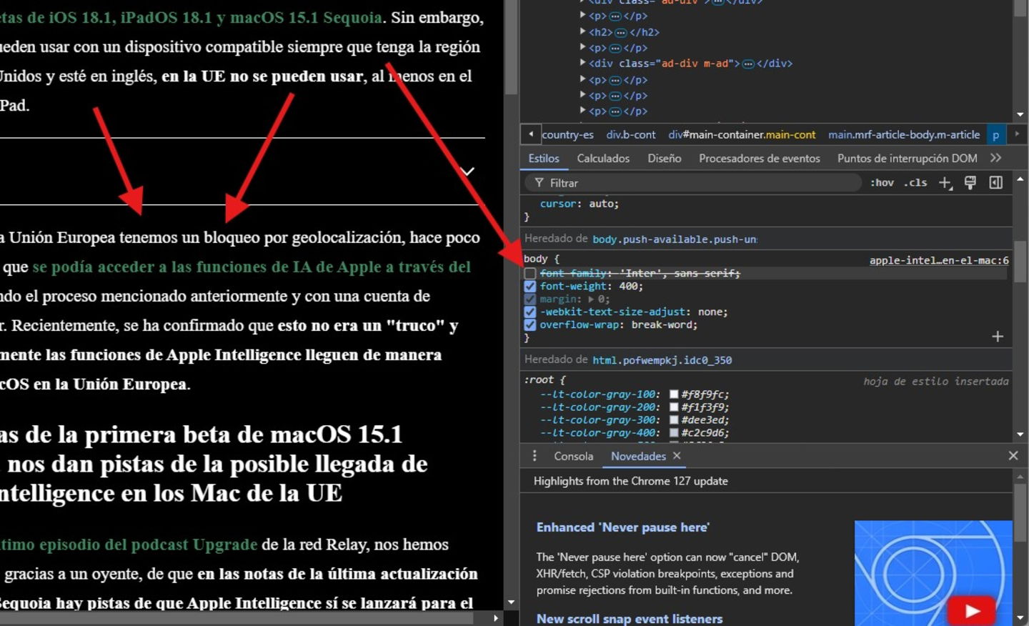Open the rendering emulations paintbrush icon
1029x626 pixels.
[x=970, y=183]
